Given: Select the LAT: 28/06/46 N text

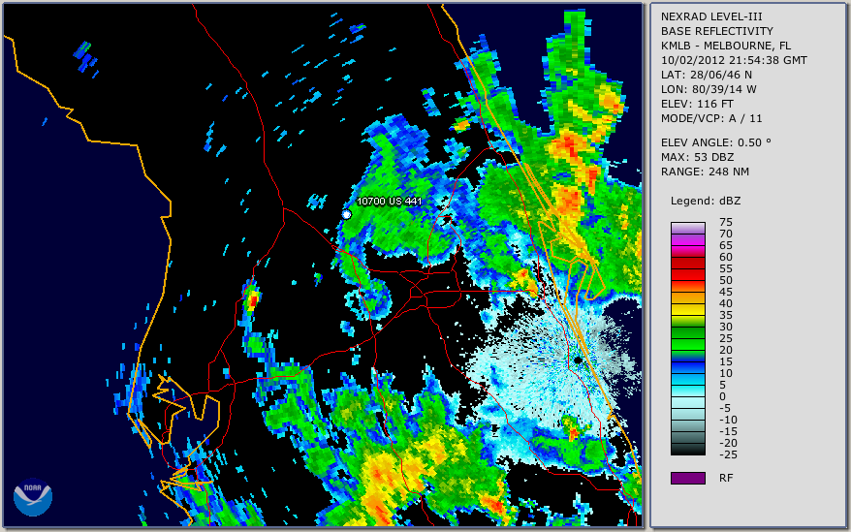Looking at the screenshot, I should tap(707, 75).
